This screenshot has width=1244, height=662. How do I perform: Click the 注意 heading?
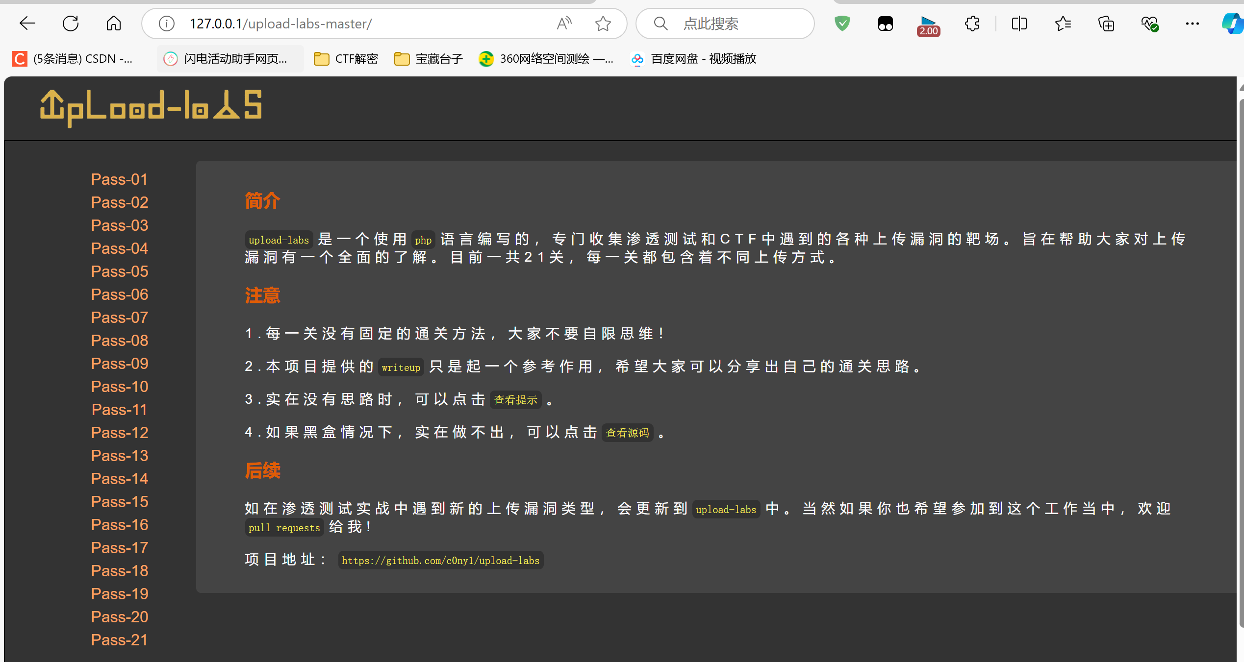tap(262, 295)
